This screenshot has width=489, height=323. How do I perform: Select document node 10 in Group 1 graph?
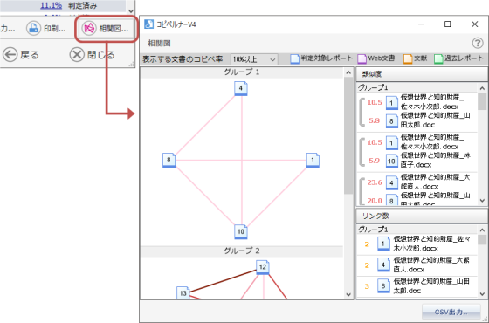pyautogui.click(x=241, y=232)
